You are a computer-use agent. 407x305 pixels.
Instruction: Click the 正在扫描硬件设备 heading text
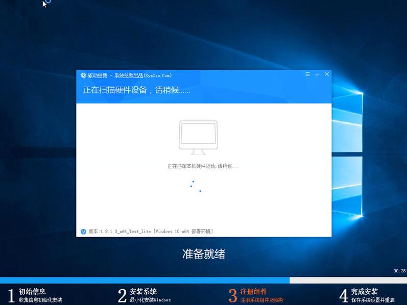pos(136,90)
